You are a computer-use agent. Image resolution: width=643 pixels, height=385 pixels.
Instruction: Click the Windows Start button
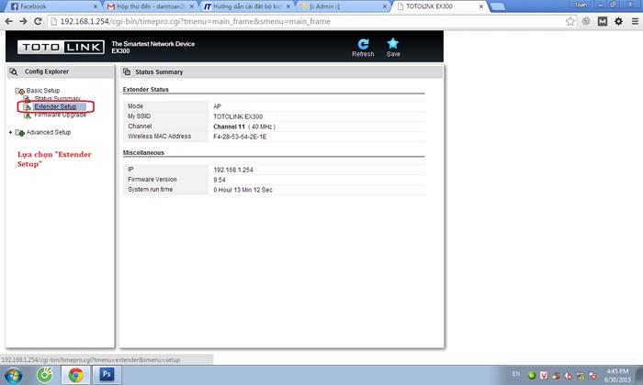tap(13, 374)
